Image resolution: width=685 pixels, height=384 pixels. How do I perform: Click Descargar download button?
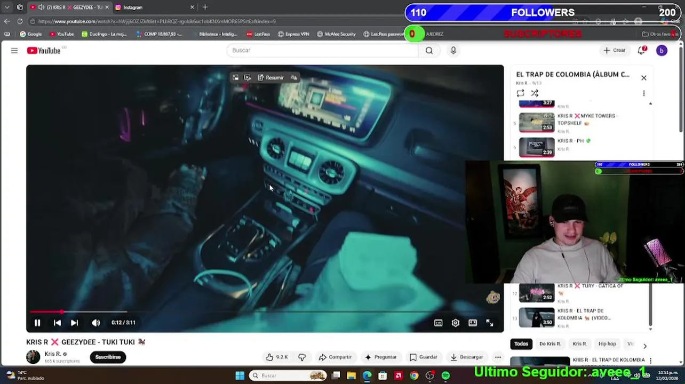point(467,357)
